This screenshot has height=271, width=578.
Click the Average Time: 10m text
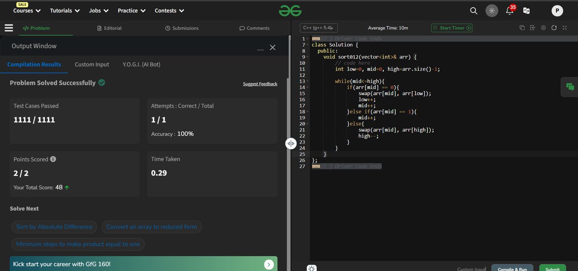[x=388, y=28]
